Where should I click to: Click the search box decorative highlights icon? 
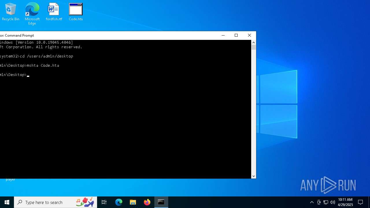pos(85,202)
